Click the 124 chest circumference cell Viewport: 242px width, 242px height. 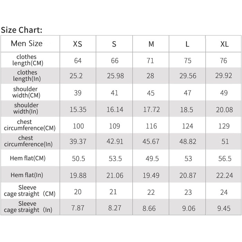click(x=187, y=126)
